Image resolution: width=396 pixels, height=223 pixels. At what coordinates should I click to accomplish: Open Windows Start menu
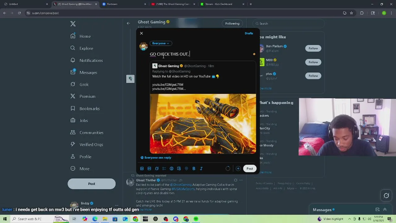click(5, 219)
